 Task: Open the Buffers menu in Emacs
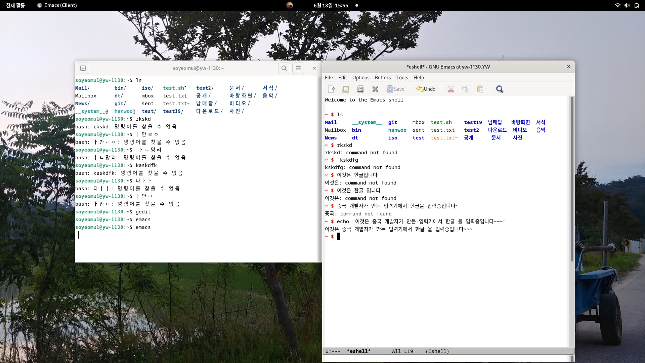pos(383,78)
